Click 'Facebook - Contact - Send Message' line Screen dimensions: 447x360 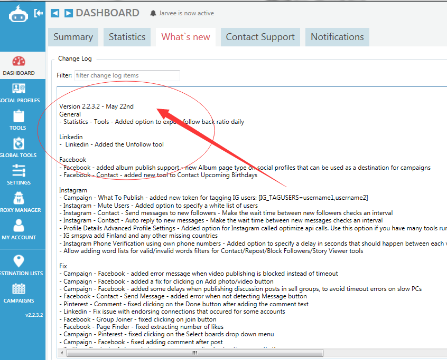coord(183,296)
